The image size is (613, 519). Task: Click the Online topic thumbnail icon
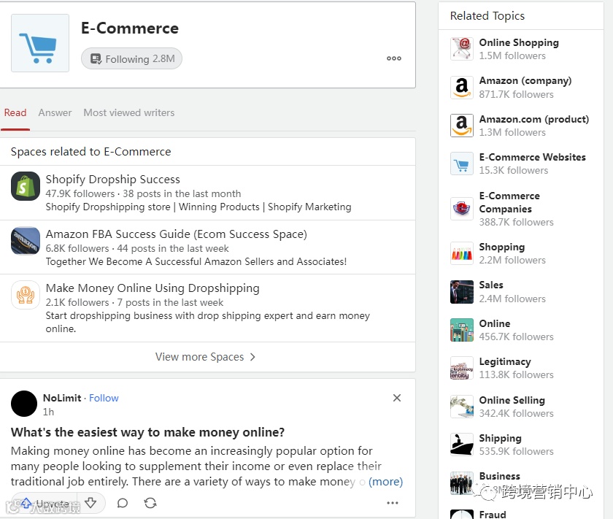(462, 330)
